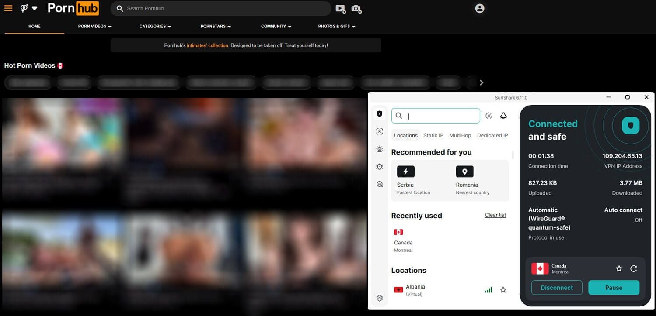
Task: Click the site logo in the header
Action: [x=73, y=8]
